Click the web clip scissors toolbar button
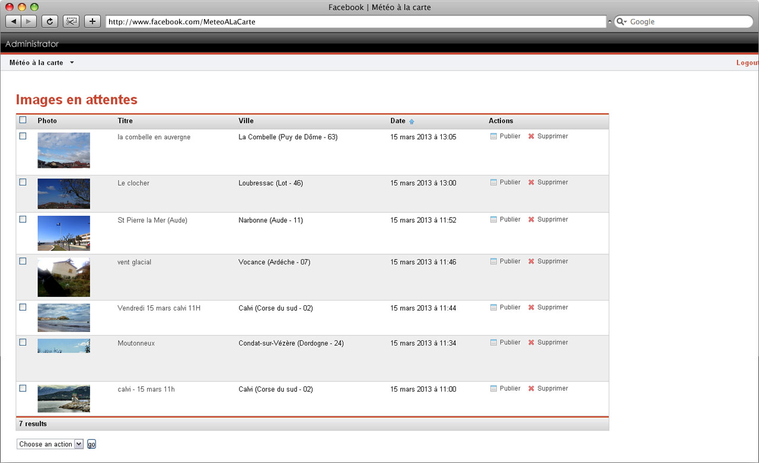 tap(71, 22)
